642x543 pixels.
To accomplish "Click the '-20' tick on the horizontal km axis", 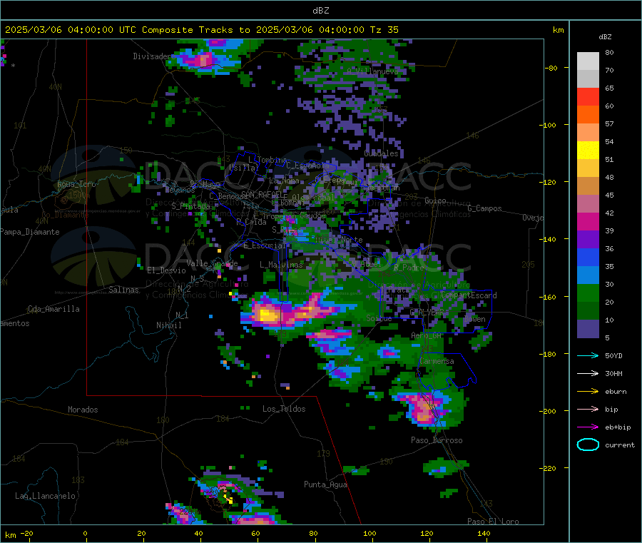I will pyautogui.click(x=27, y=534).
